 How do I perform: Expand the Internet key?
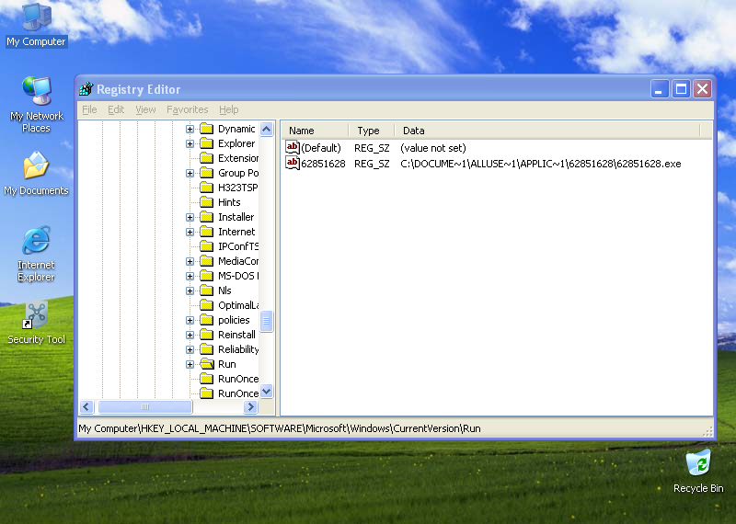(190, 232)
